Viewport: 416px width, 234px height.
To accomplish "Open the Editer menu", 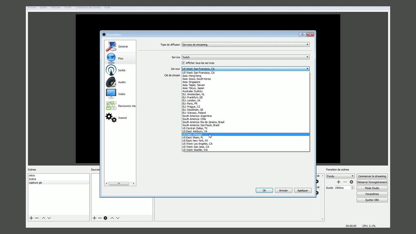I will click(x=44, y=7).
